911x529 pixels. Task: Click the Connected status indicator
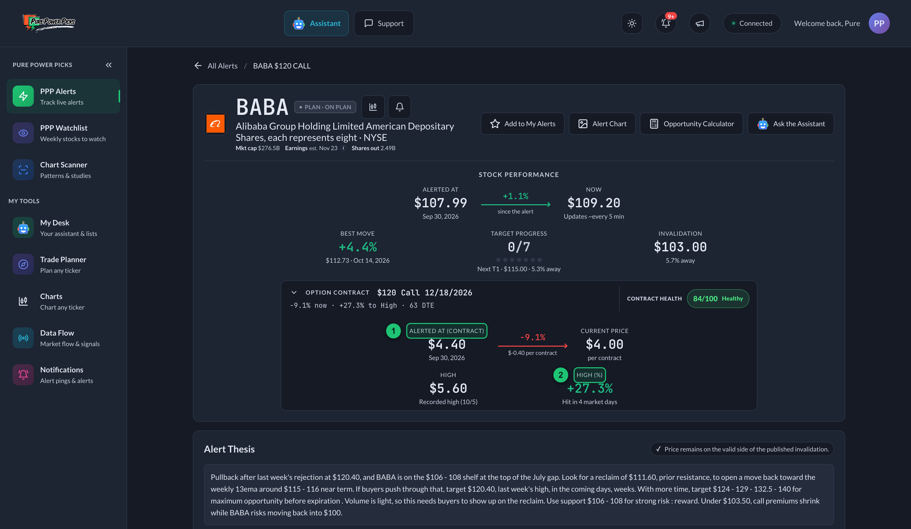point(752,23)
